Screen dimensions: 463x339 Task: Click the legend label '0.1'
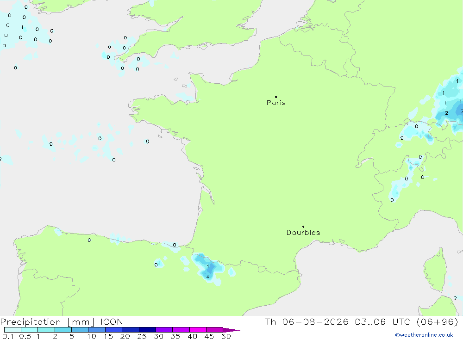pyautogui.click(x=8, y=336)
